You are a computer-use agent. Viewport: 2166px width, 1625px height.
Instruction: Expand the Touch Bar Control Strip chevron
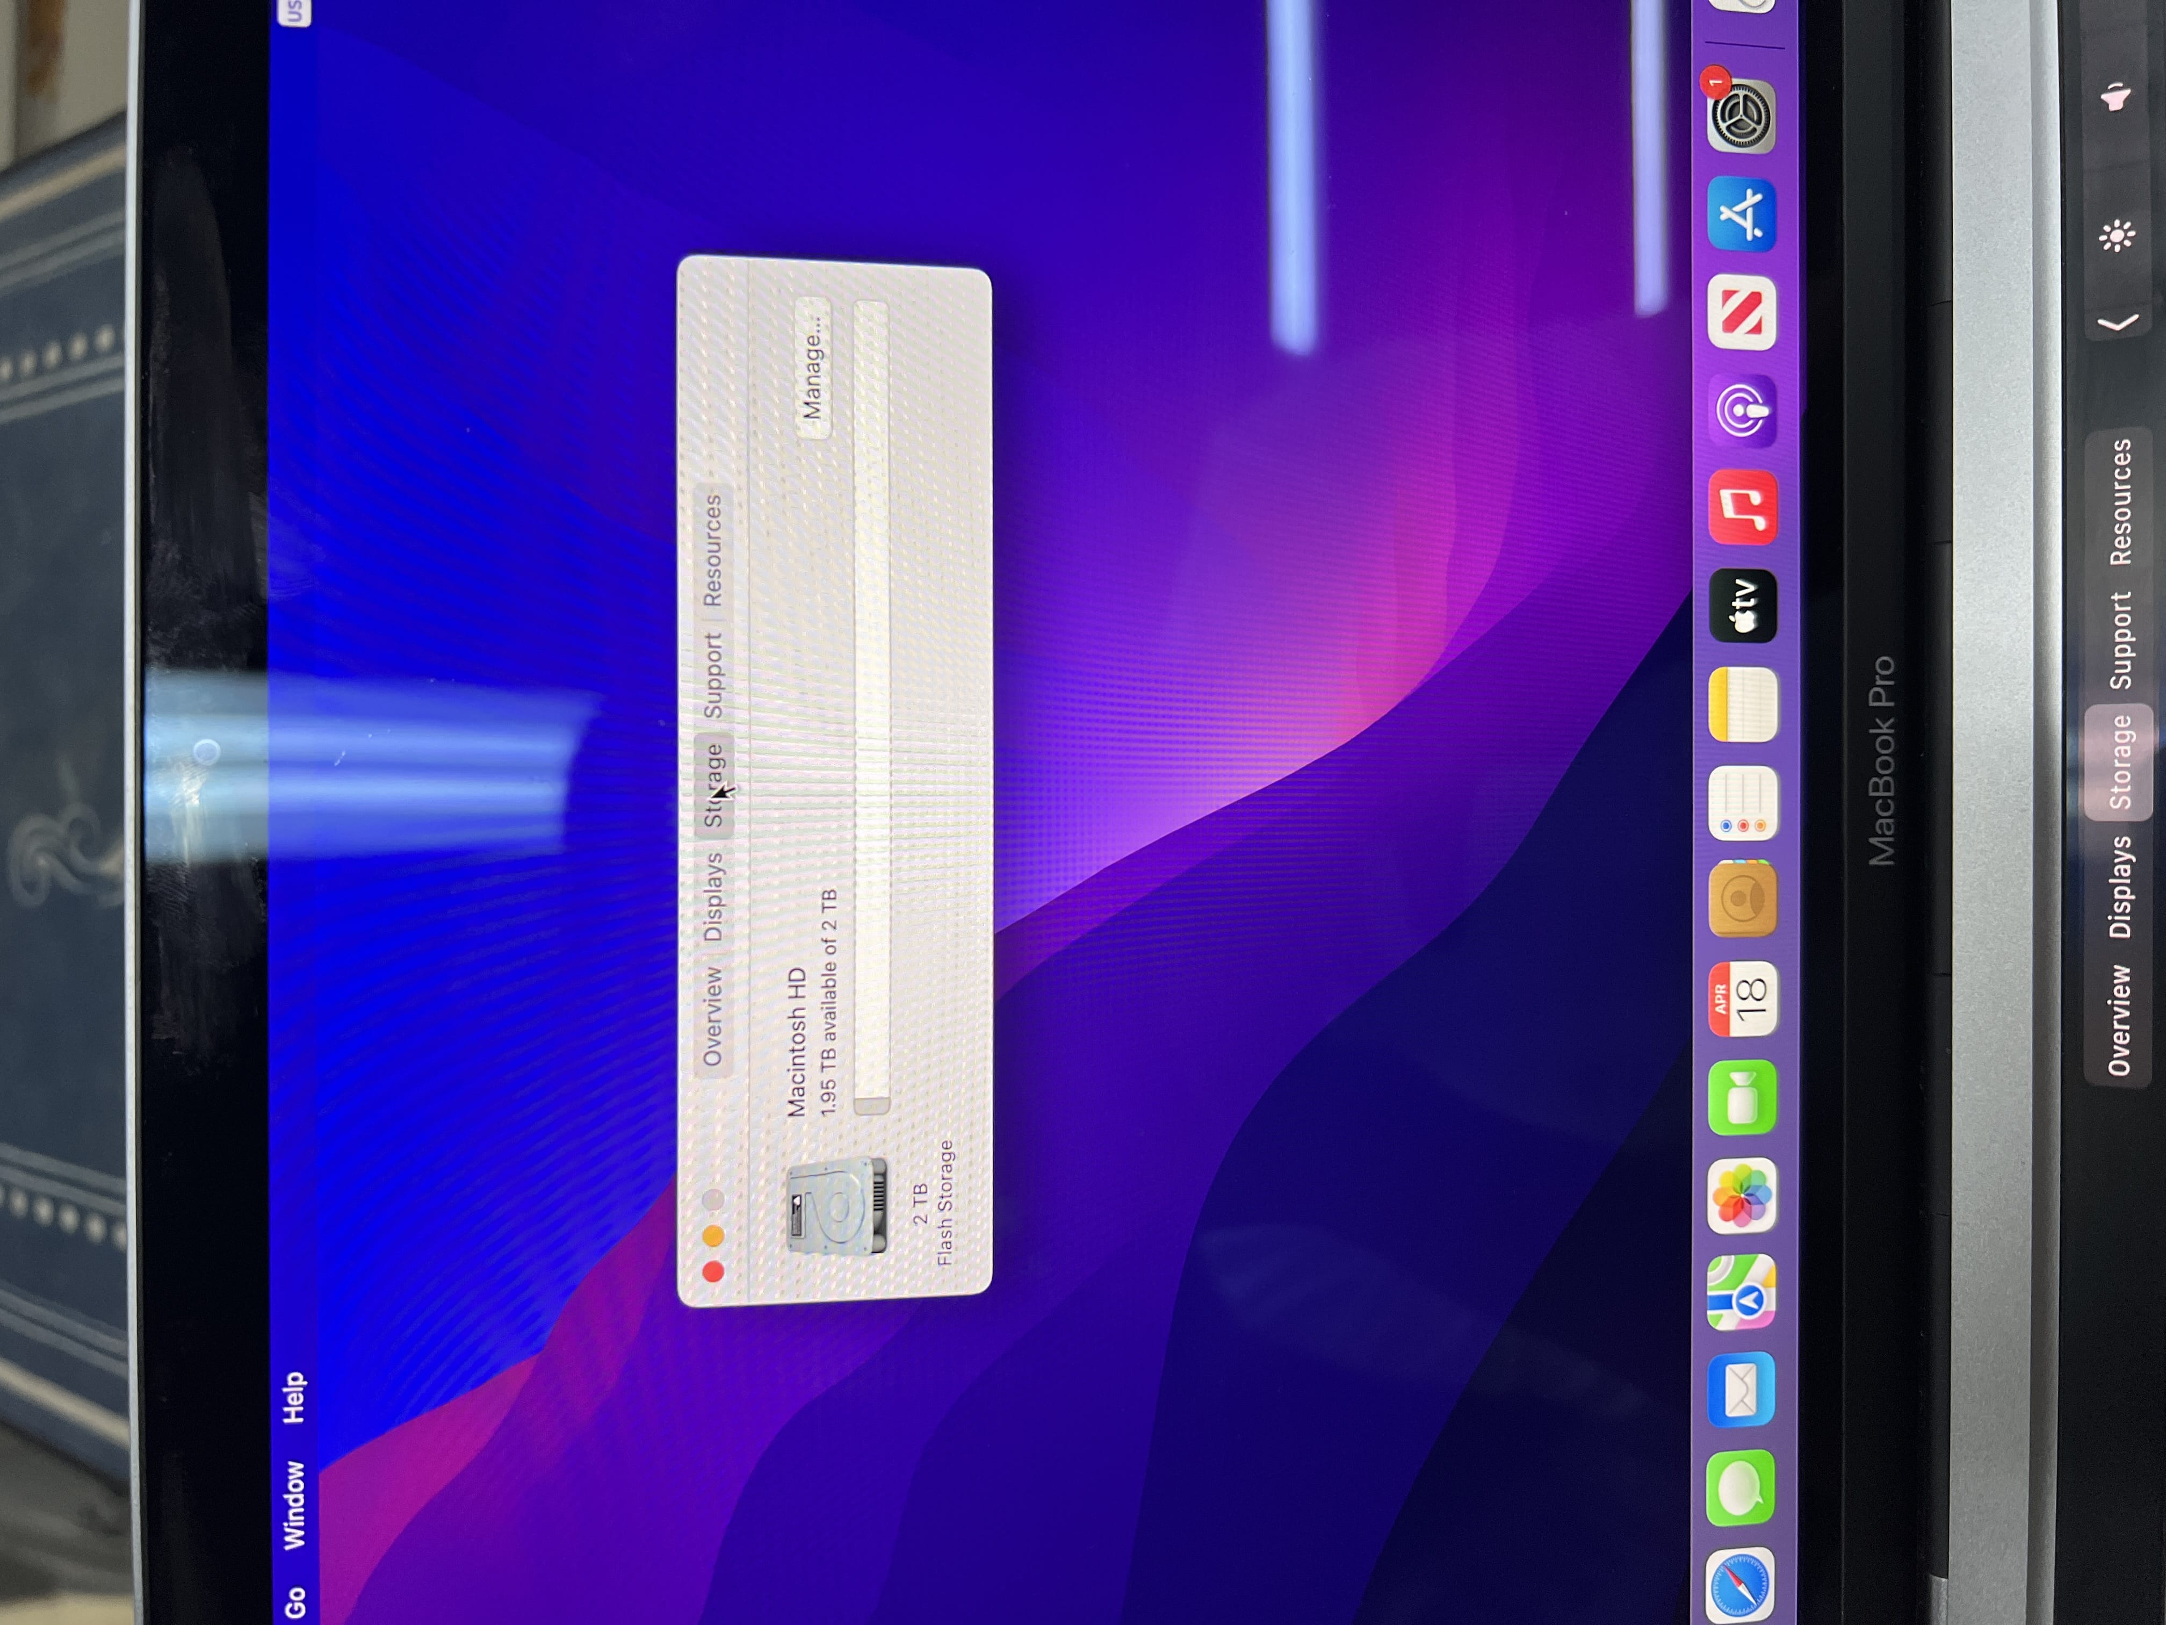click(2119, 323)
